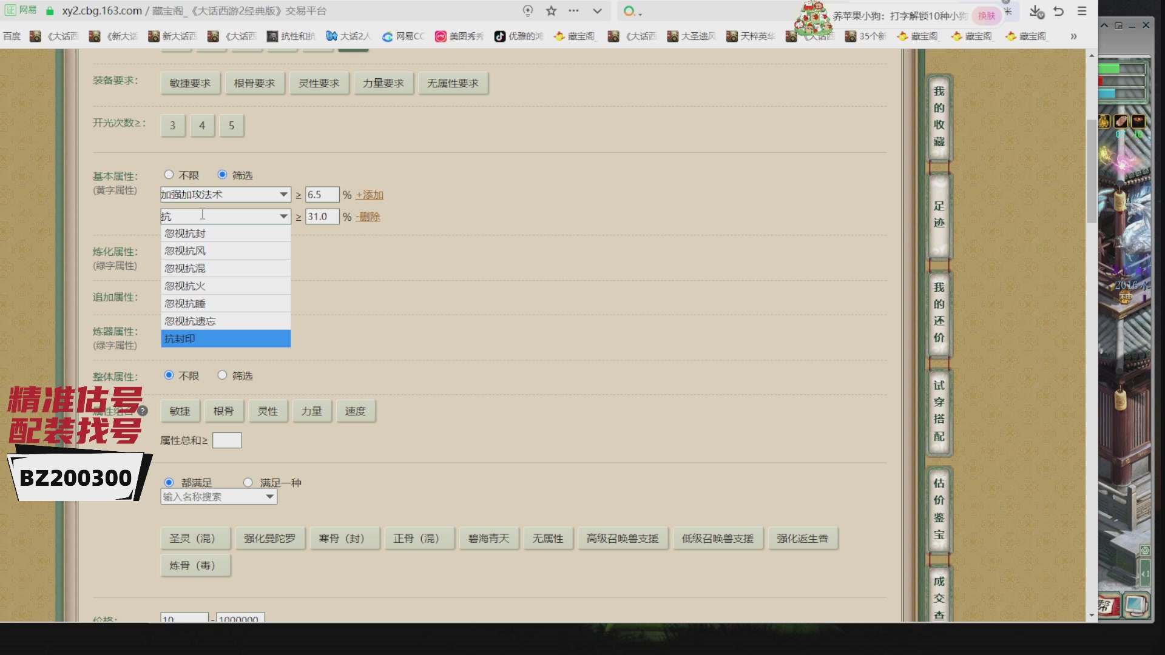Open the browser downloads icon

pos(1036,11)
